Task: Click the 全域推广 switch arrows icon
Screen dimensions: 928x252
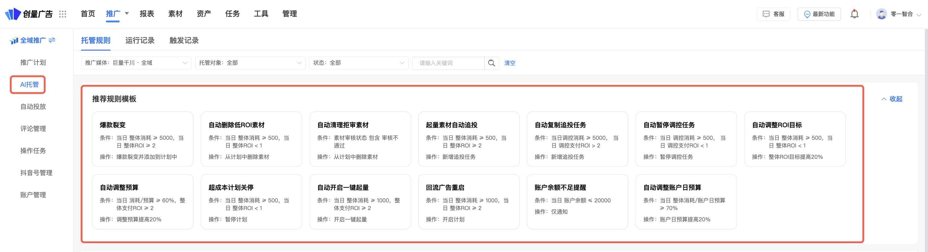Action: click(x=52, y=40)
